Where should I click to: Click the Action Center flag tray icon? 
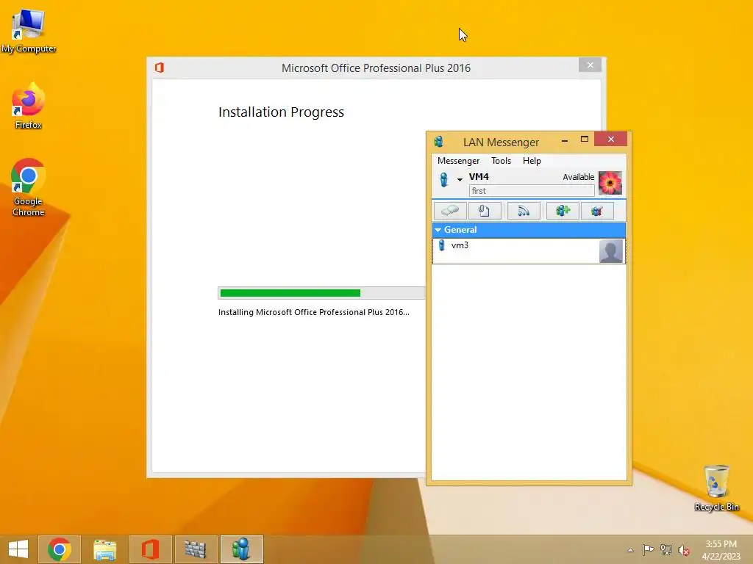pos(648,549)
